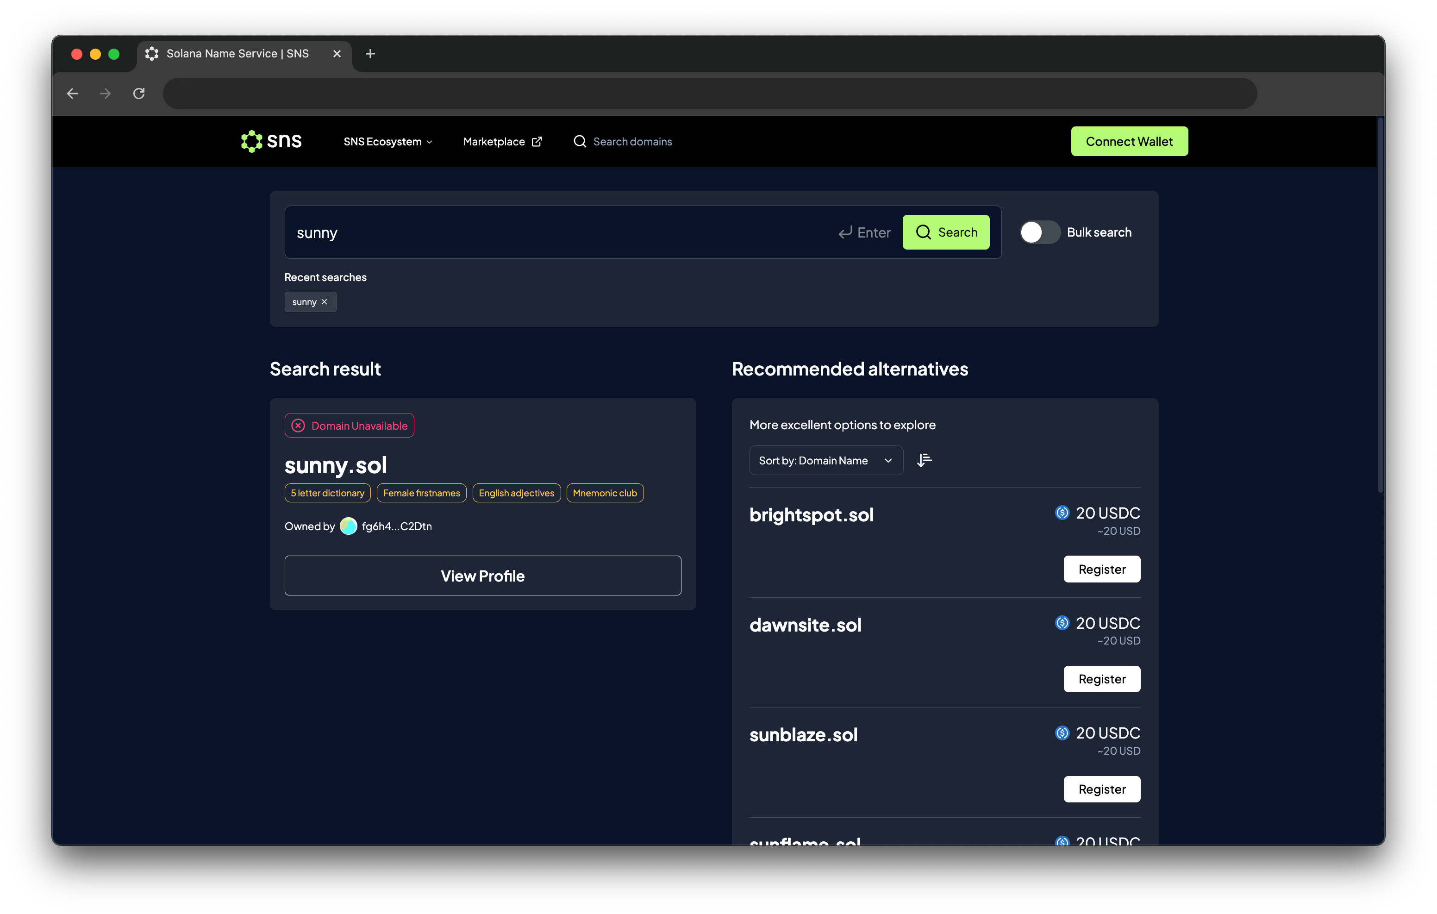
Task: Open View Profile for sunny.sol
Action: pos(482,576)
